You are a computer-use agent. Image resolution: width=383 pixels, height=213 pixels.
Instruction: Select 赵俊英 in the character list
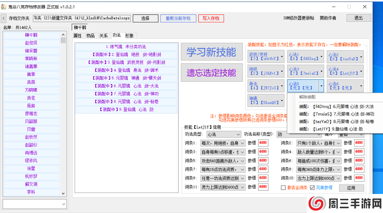coord(31,43)
